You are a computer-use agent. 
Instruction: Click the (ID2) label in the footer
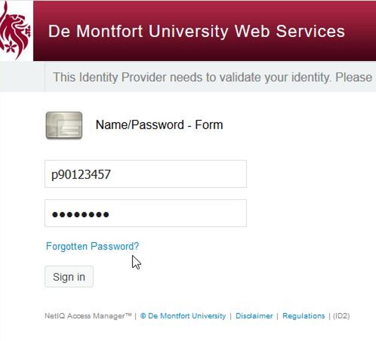(341, 316)
